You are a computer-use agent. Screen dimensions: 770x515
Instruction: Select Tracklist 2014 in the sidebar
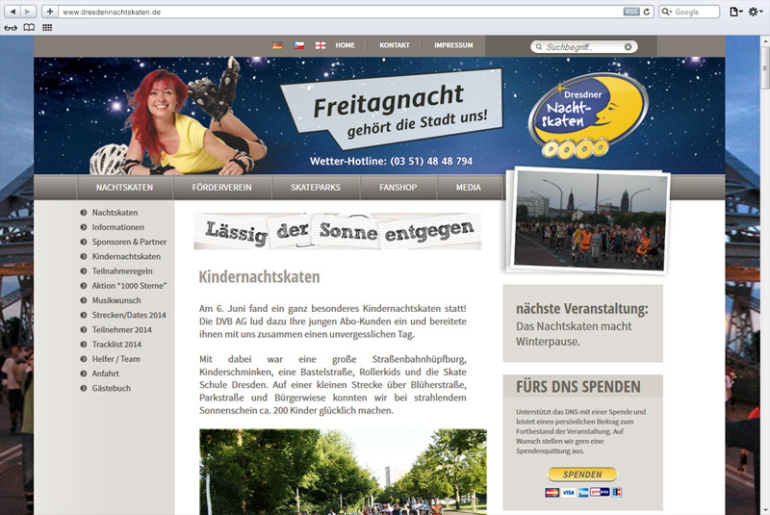[x=116, y=345]
